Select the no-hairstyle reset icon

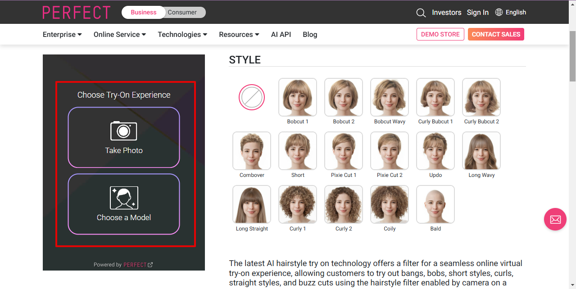pos(252,97)
